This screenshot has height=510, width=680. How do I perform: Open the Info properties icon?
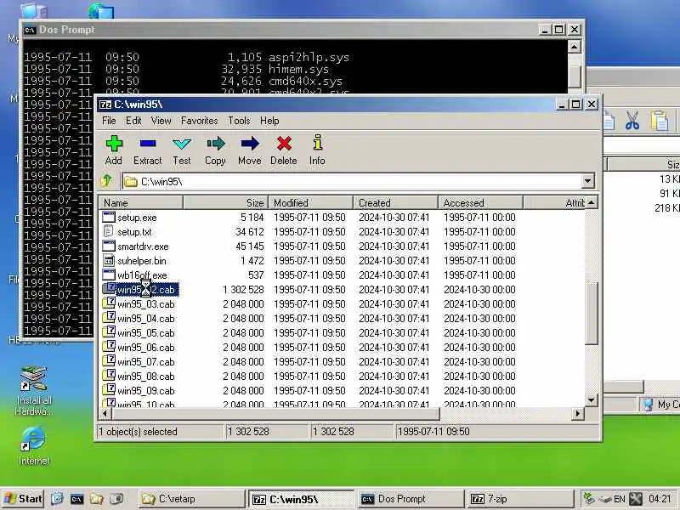[x=317, y=143]
